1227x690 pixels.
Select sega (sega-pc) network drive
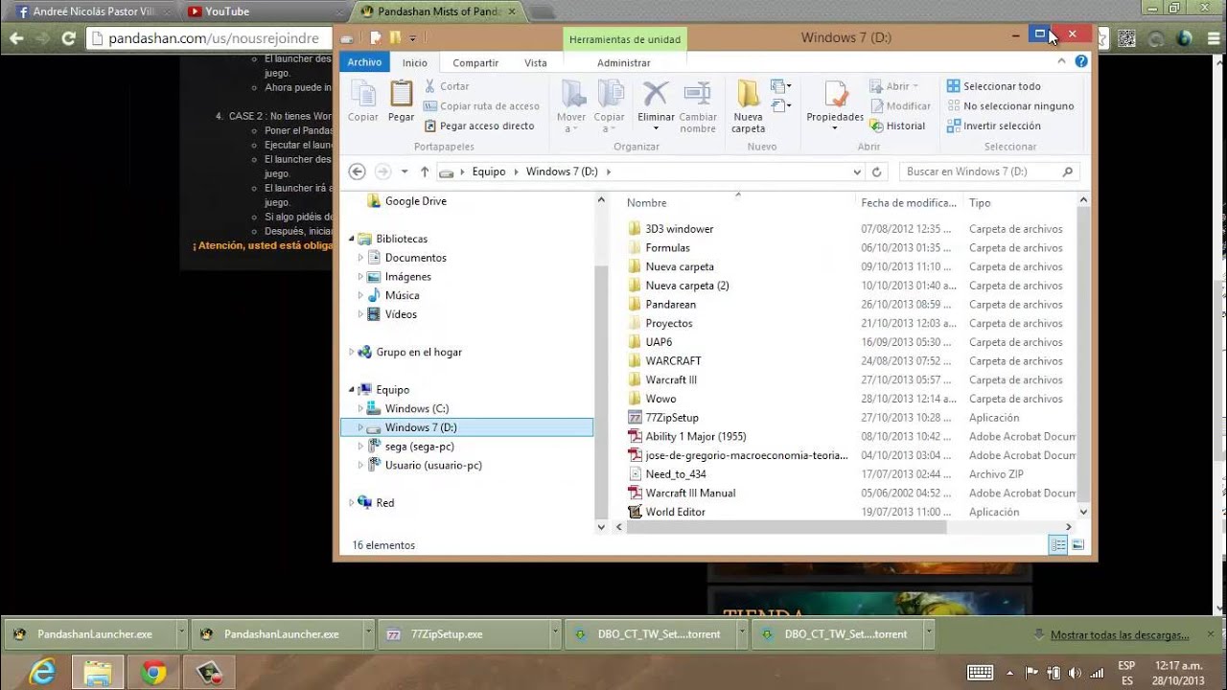(420, 446)
